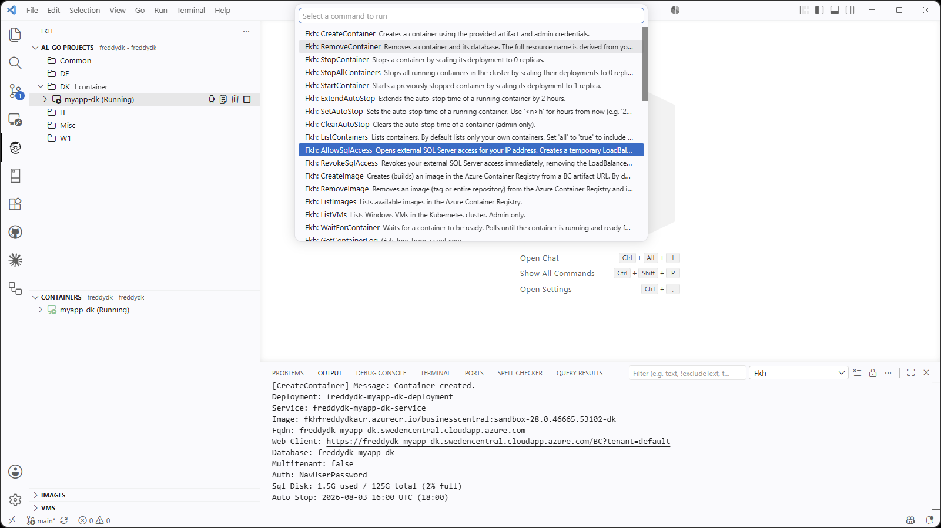941x528 pixels.
Task: Open Source Control view with badge
Action: 15,91
